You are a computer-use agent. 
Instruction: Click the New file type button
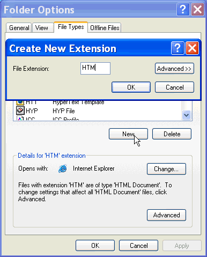(128, 134)
